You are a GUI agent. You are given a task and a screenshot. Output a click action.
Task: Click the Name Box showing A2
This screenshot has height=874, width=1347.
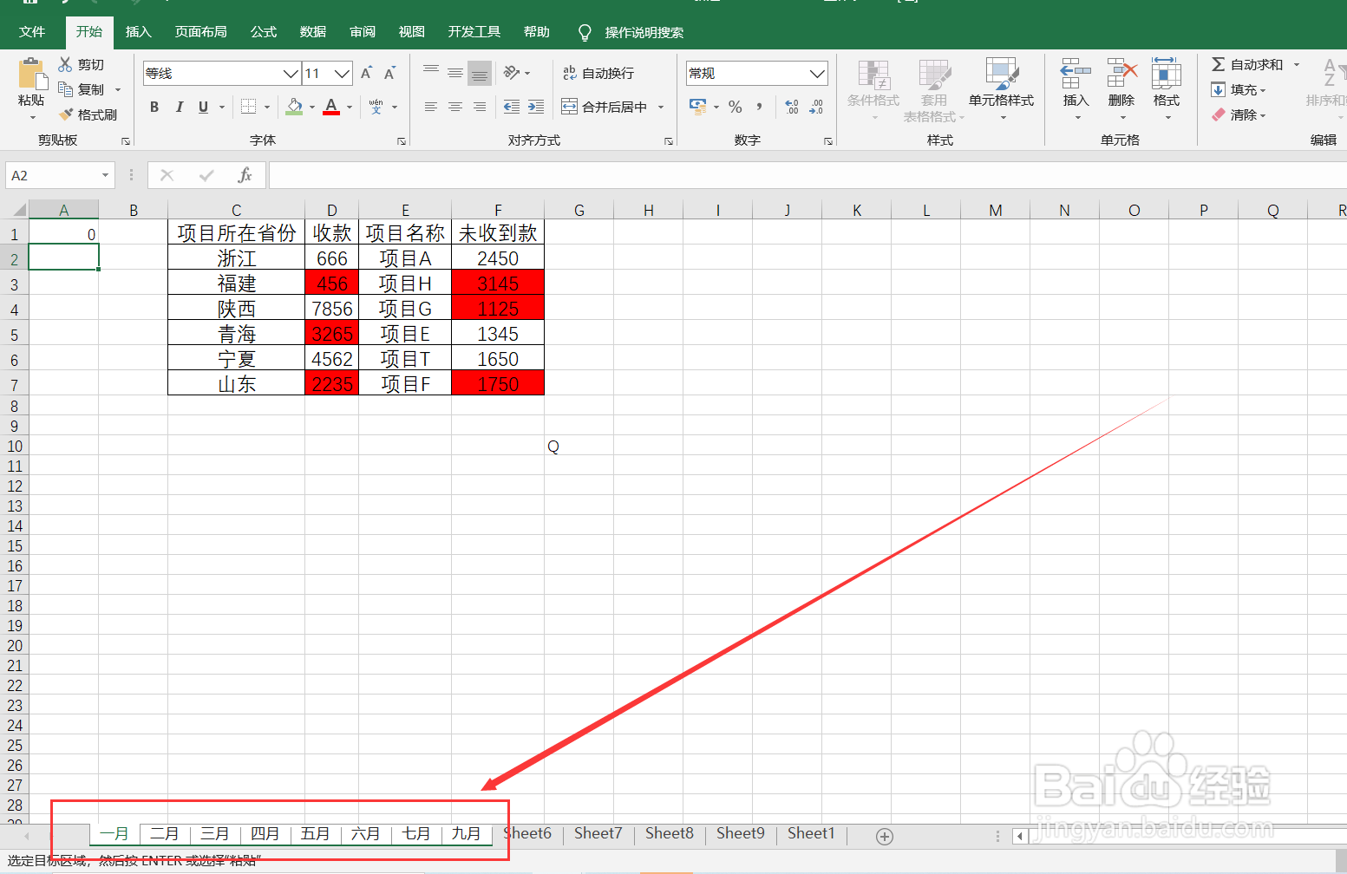click(x=60, y=175)
